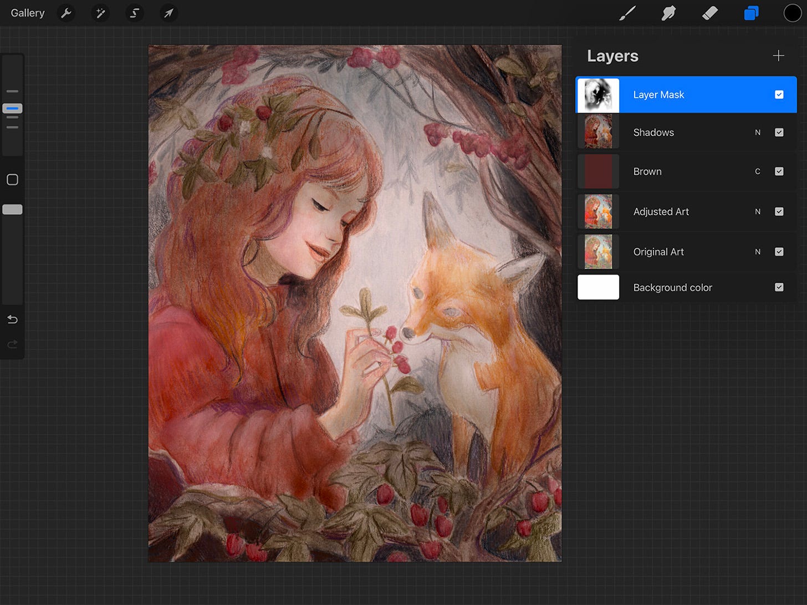Uncheck visibility for the Shadows layer
The width and height of the screenshot is (807, 605).
pyautogui.click(x=779, y=132)
